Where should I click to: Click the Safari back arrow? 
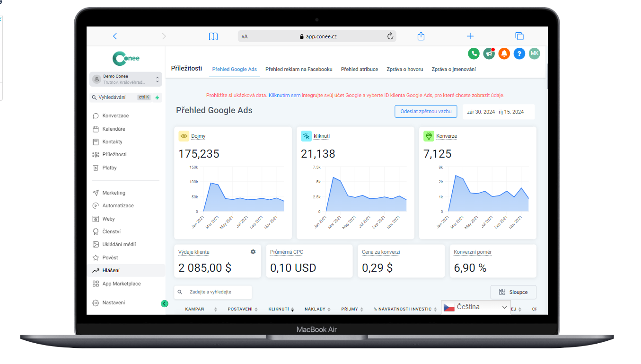(x=115, y=36)
